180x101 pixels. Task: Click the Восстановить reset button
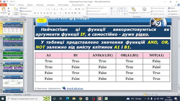tap(26, 11)
